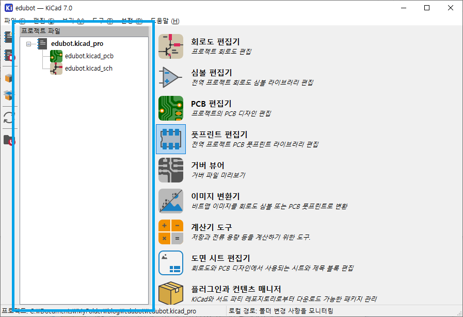Open the 도구 (Tools) menu
The width and height of the screenshot is (463, 317).
(103, 21)
